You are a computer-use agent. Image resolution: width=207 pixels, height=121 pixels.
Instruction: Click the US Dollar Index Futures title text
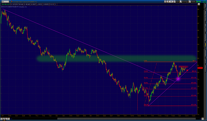click(25, 2)
